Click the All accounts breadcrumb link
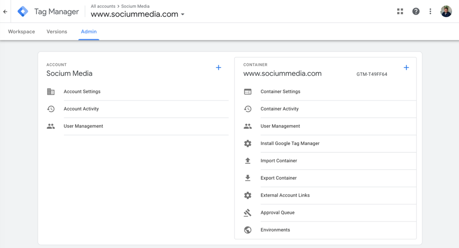 [103, 6]
